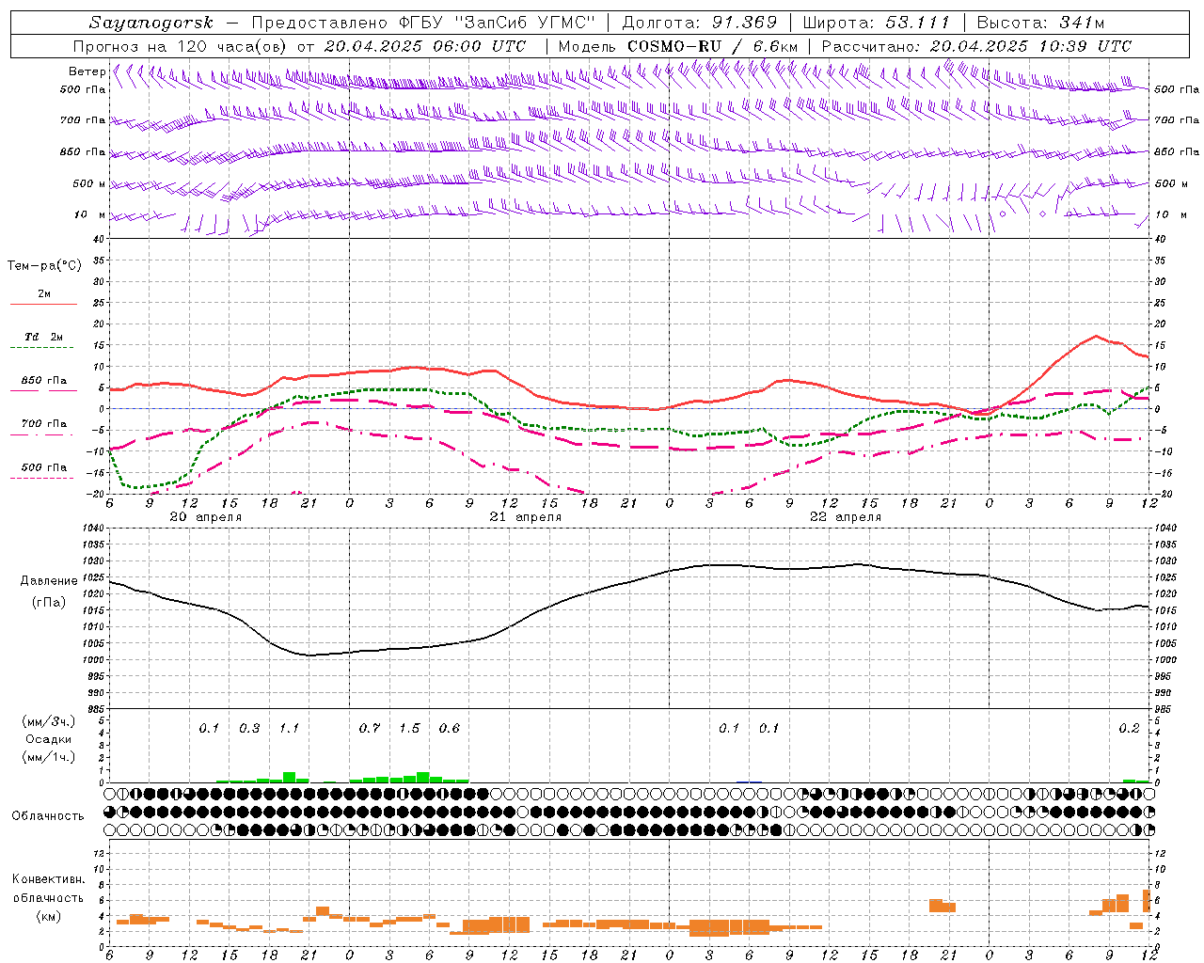Select the 0.2 three-hour precipitation value
The height and width of the screenshot is (963, 1204).
1129,729
